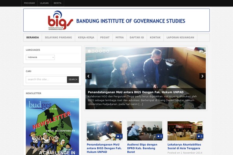The height and width of the screenshot is (155, 233).
Task: Open the Budget Tracking newsletter cover image
Action: (52, 127)
